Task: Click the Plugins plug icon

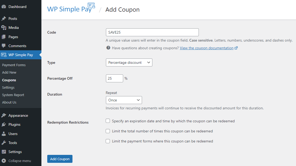Action: click(x=4, y=125)
